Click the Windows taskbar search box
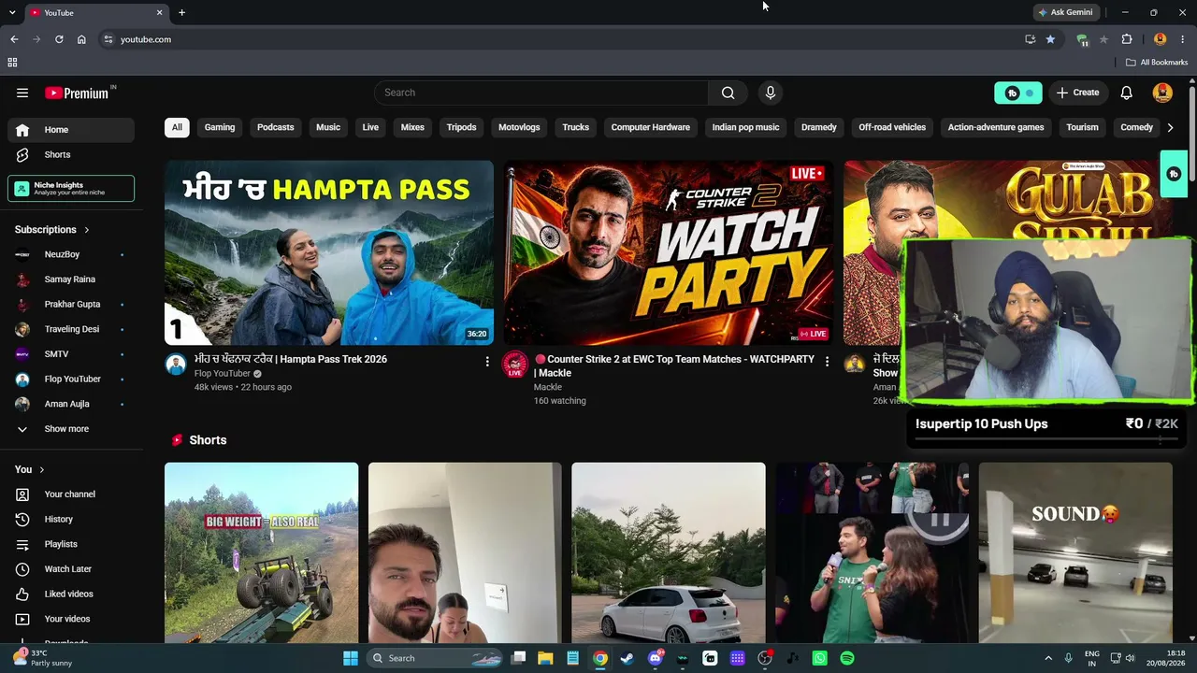Viewport: 1197px width, 673px height. pos(436,658)
